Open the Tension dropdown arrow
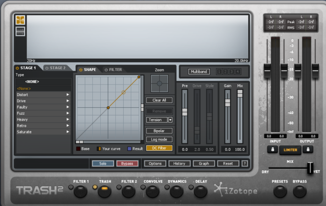Viewport: 326px width, 206px height. [170, 120]
